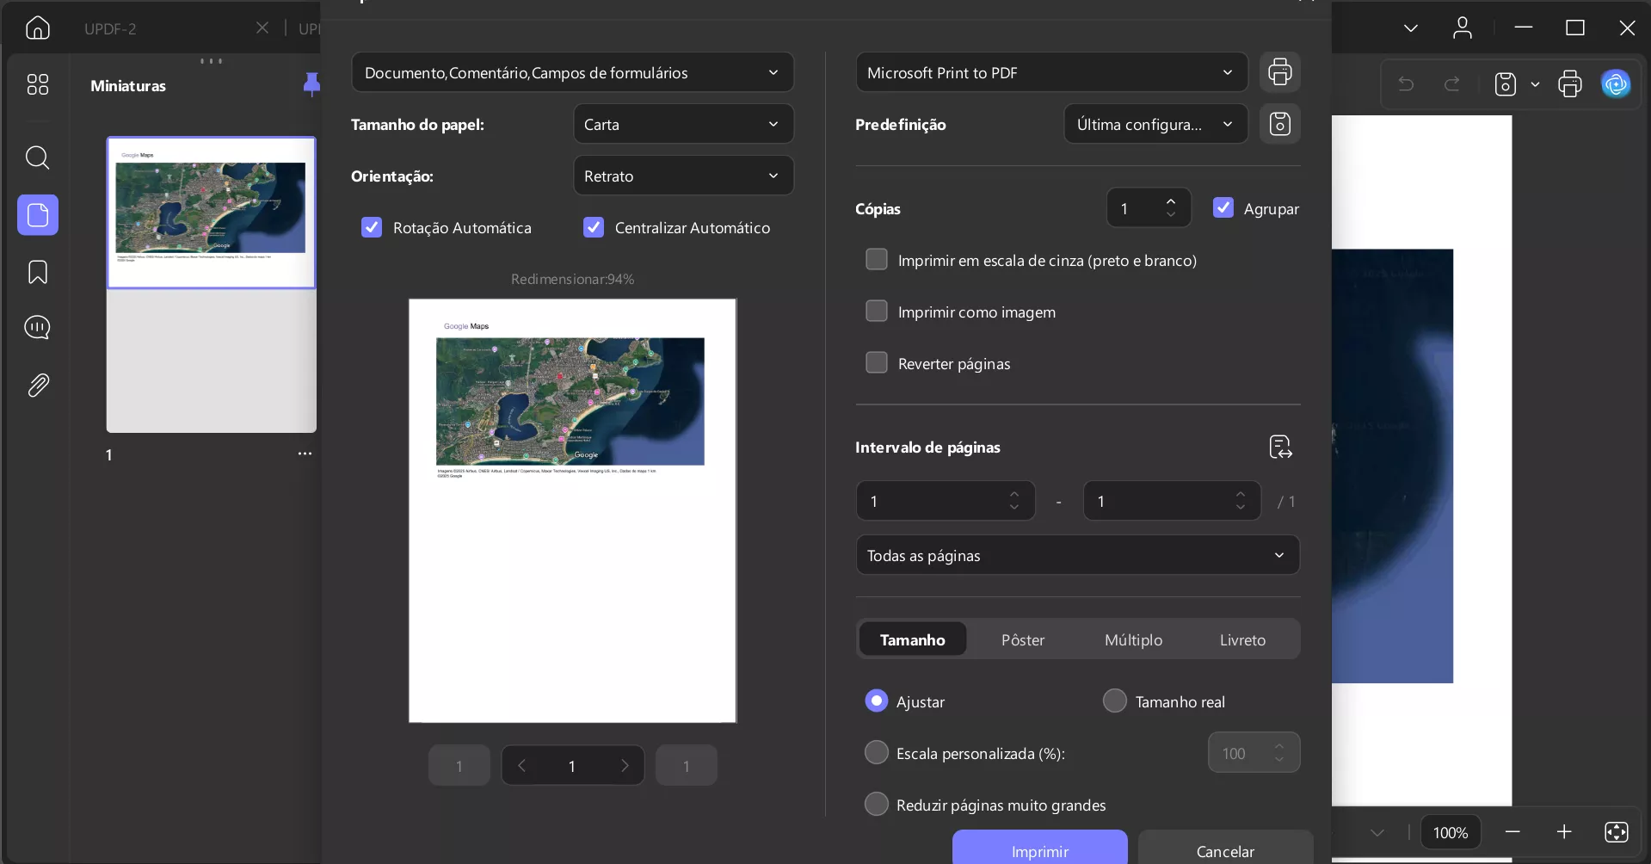Click the Cancelar button
This screenshot has height=864, width=1651.
click(1225, 847)
